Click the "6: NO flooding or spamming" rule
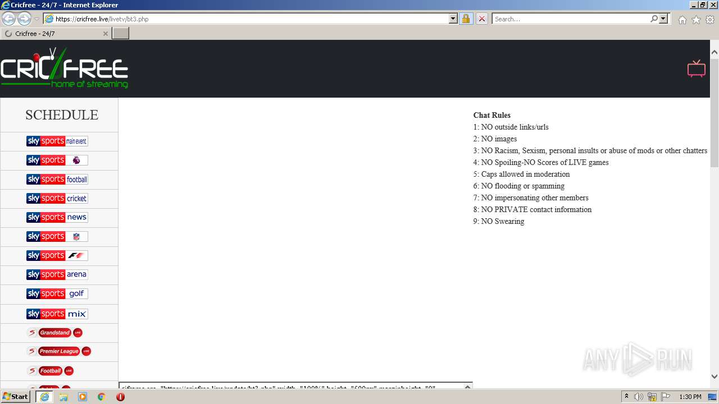Viewport: 719px width, 404px height. point(518,186)
